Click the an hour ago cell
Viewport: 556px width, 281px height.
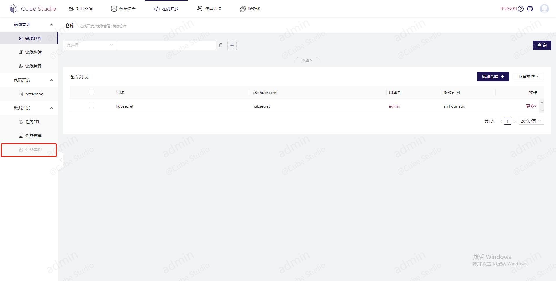pyautogui.click(x=454, y=106)
